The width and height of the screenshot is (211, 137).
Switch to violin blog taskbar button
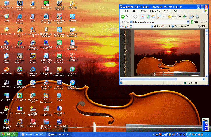point(59,134)
